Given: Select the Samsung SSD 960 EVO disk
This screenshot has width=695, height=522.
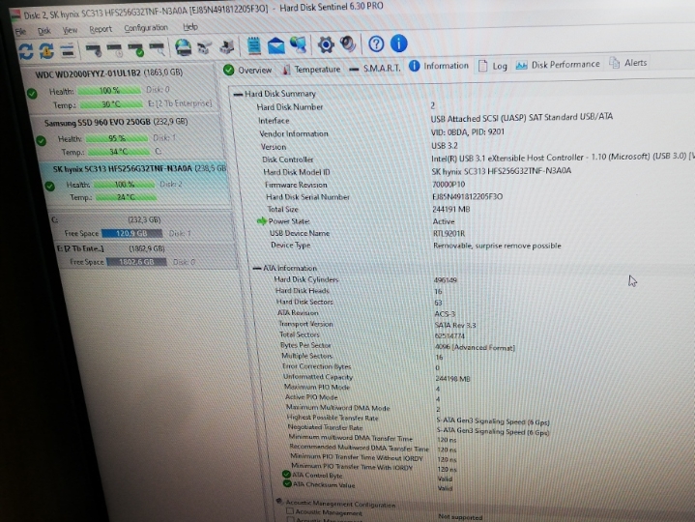Looking at the screenshot, I should 127,136.
